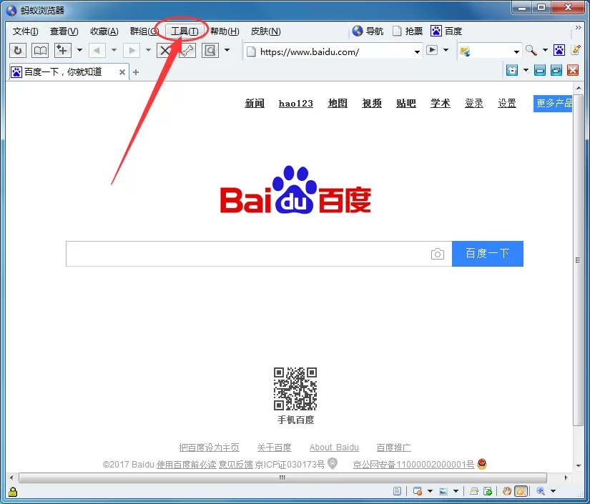590x504 pixels.
Task: Click the 抢票 bookmark link
Action: tap(408, 31)
